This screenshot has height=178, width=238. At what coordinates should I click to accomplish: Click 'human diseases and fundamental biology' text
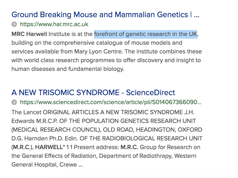tap(68, 69)
